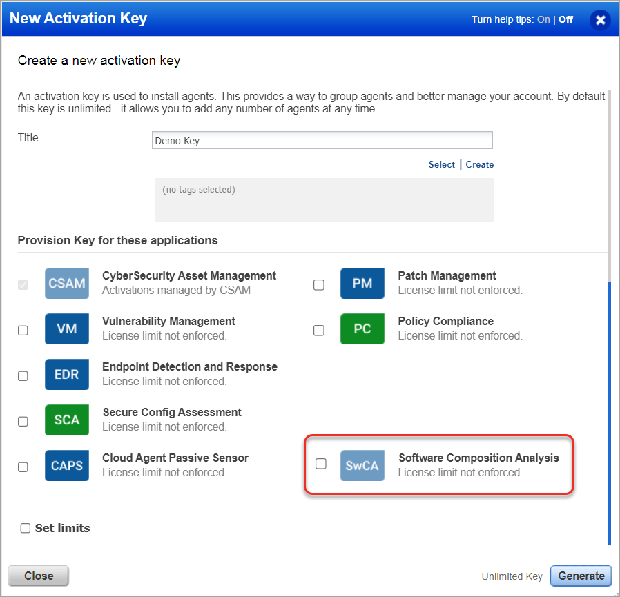Tick the Secure Config Assessment checkbox
This screenshot has height=597, width=620.
coord(23,421)
